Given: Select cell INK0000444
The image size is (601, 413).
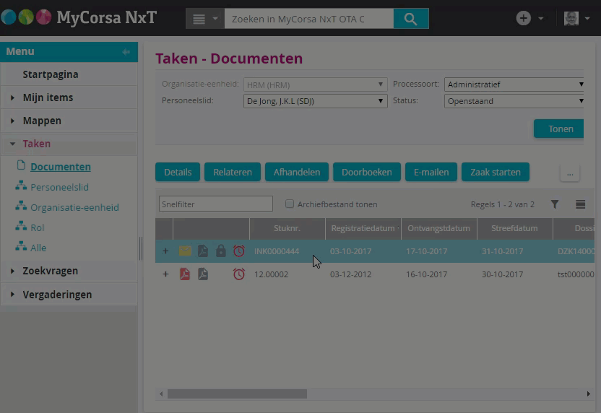Looking at the screenshot, I should (277, 251).
